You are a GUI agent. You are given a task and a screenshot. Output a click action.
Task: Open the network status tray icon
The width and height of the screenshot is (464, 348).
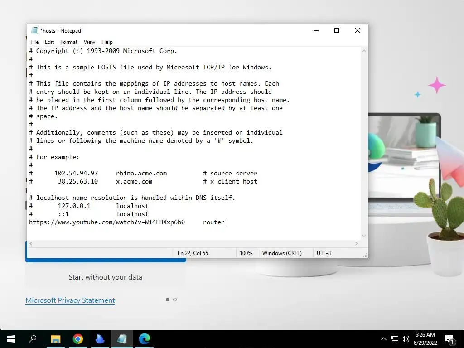click(395, 339)
